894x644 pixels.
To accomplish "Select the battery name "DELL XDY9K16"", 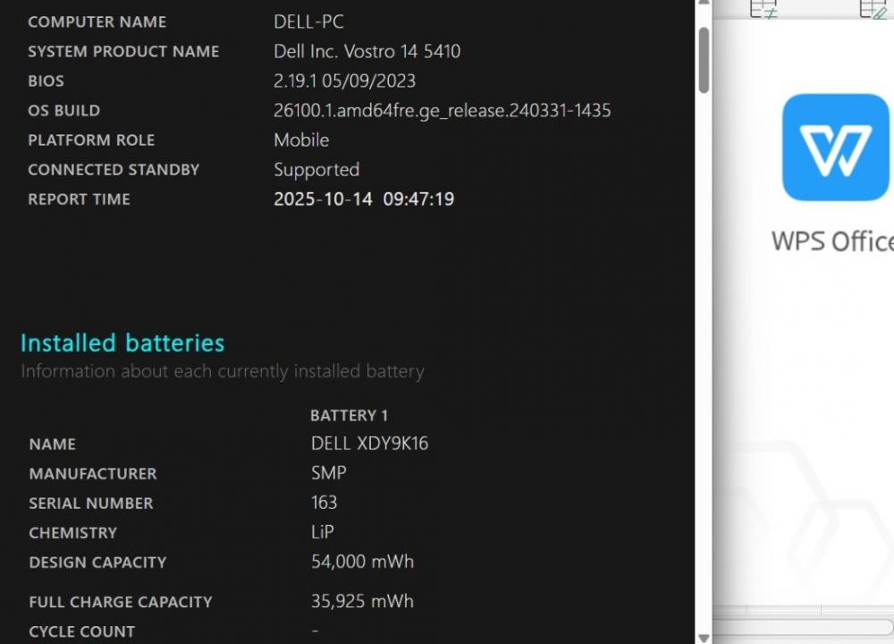I will click(x=369, y=444).
